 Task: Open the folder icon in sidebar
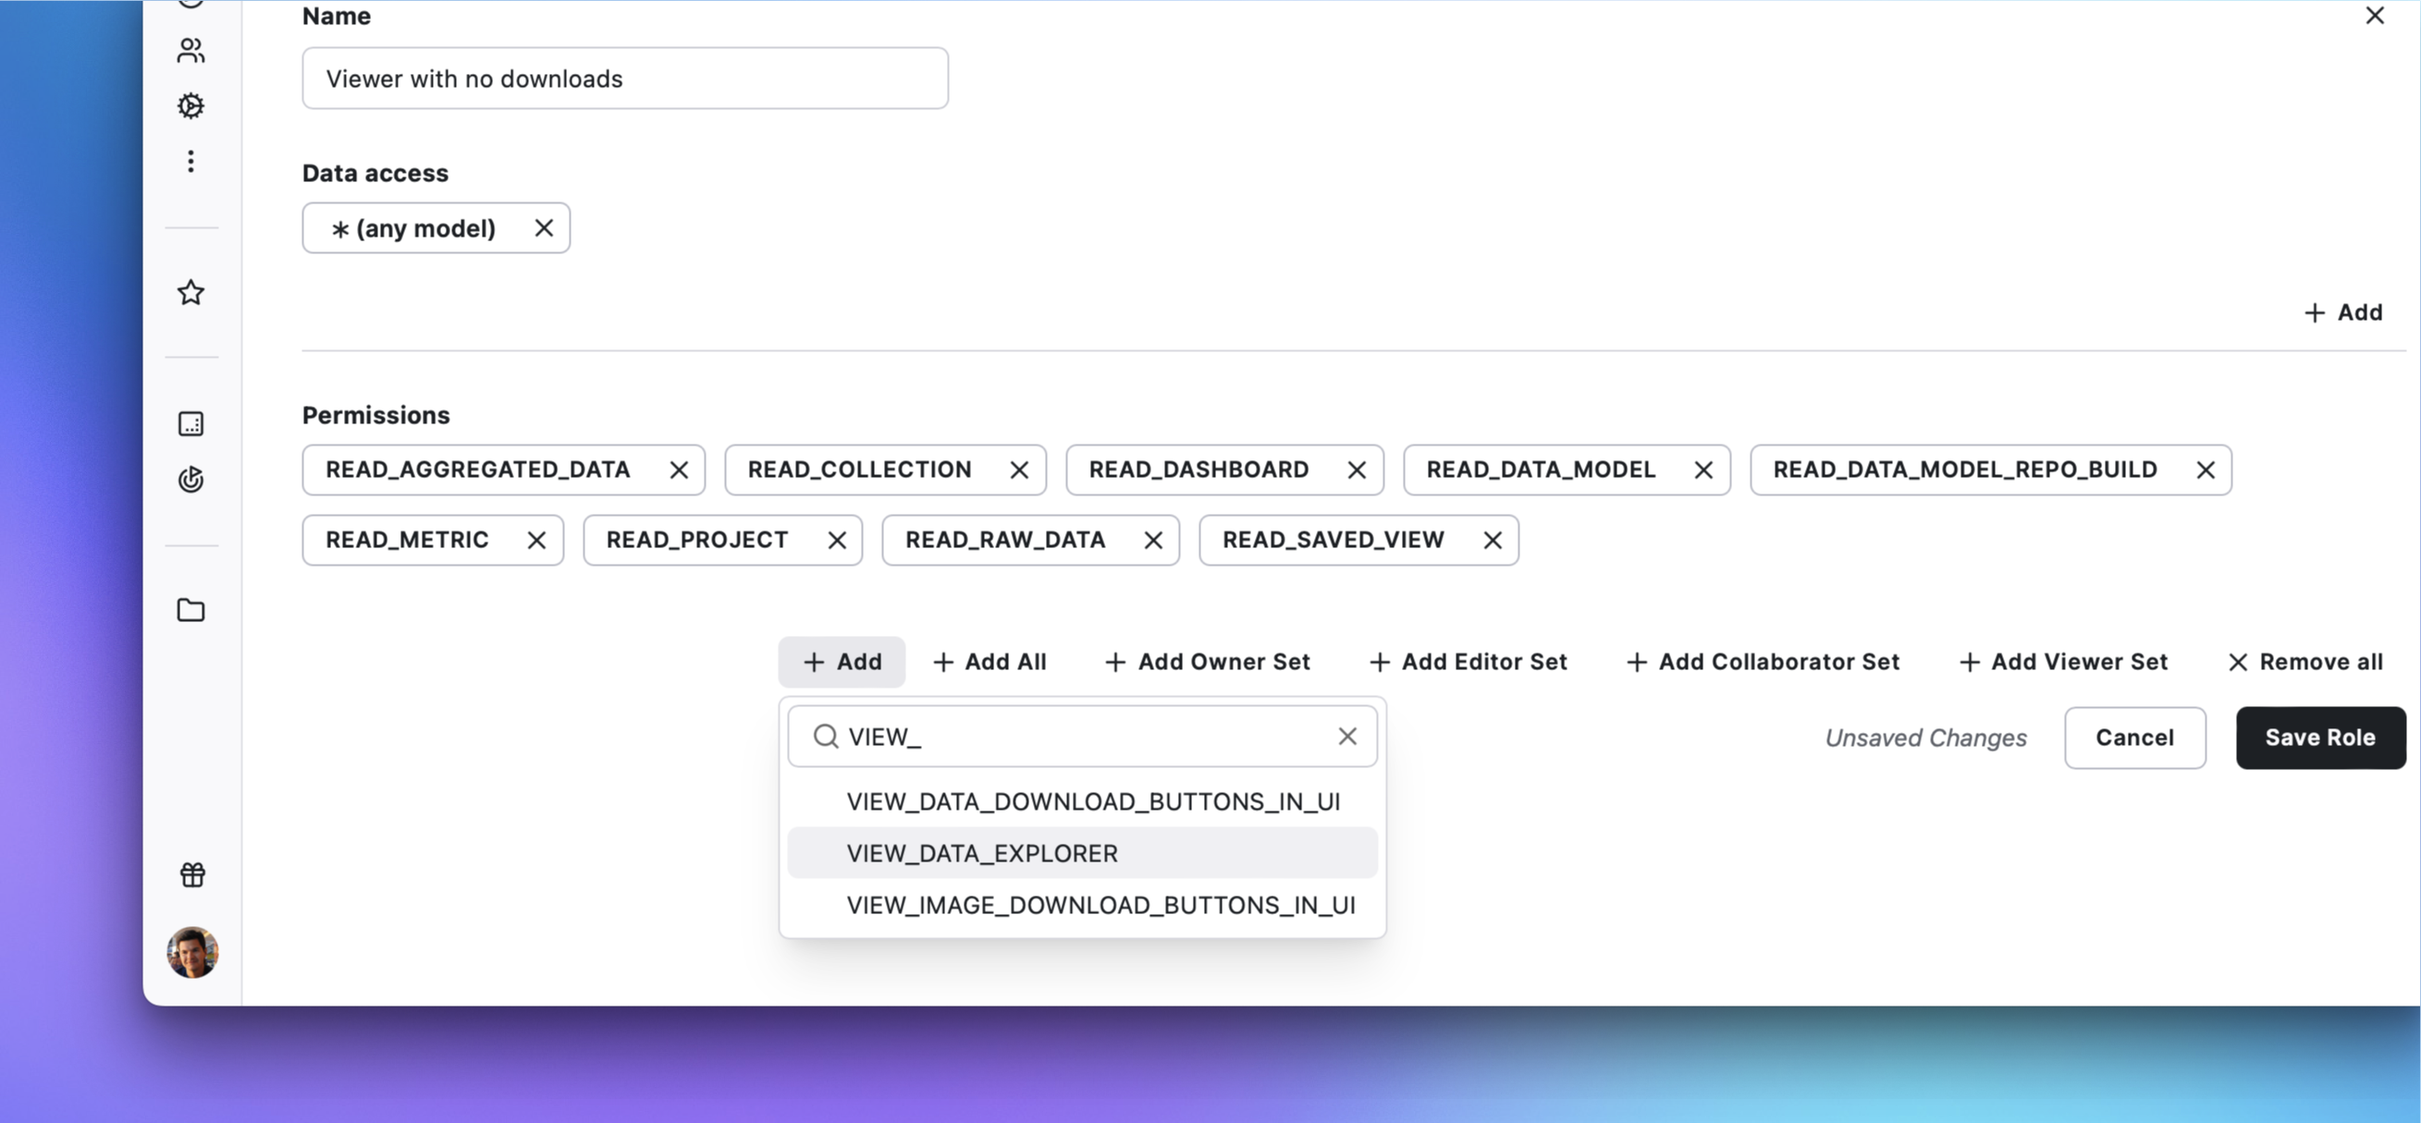pyautogui.click(x=190, y=610)
